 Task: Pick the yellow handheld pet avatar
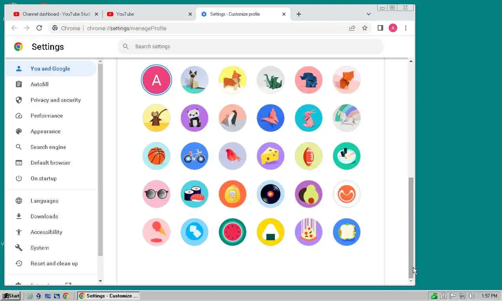(x=233, y=194)
